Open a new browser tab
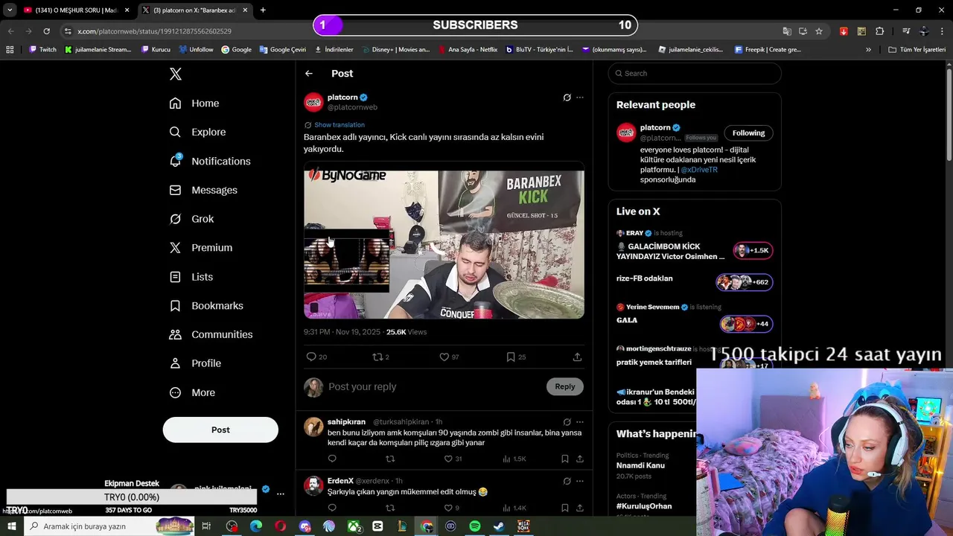 pos(263,10)
